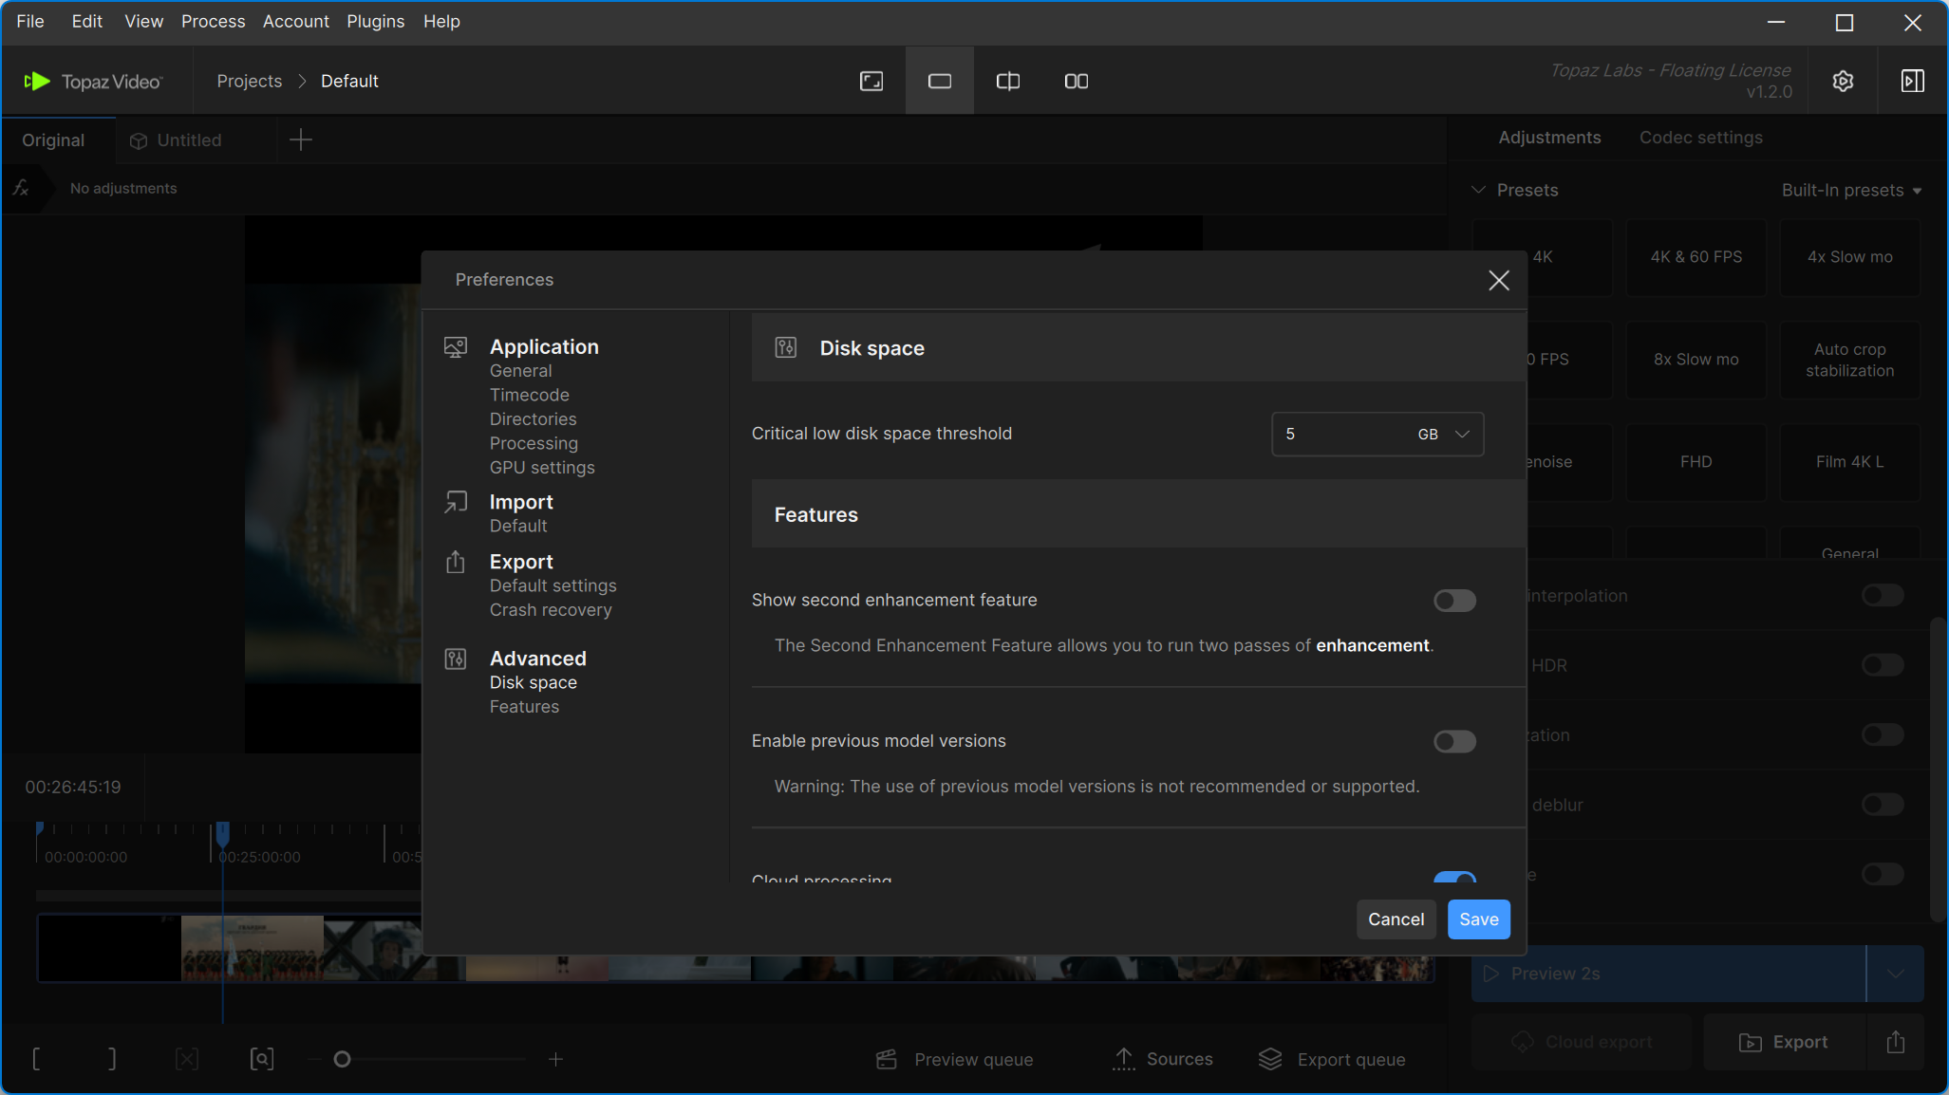Click the zoom to selection icon

click(261, 1059)
